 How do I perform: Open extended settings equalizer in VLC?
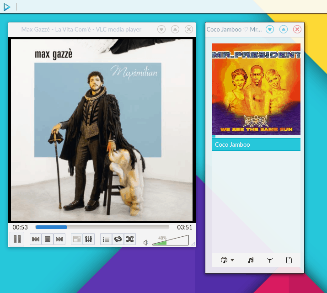(89, 239)
